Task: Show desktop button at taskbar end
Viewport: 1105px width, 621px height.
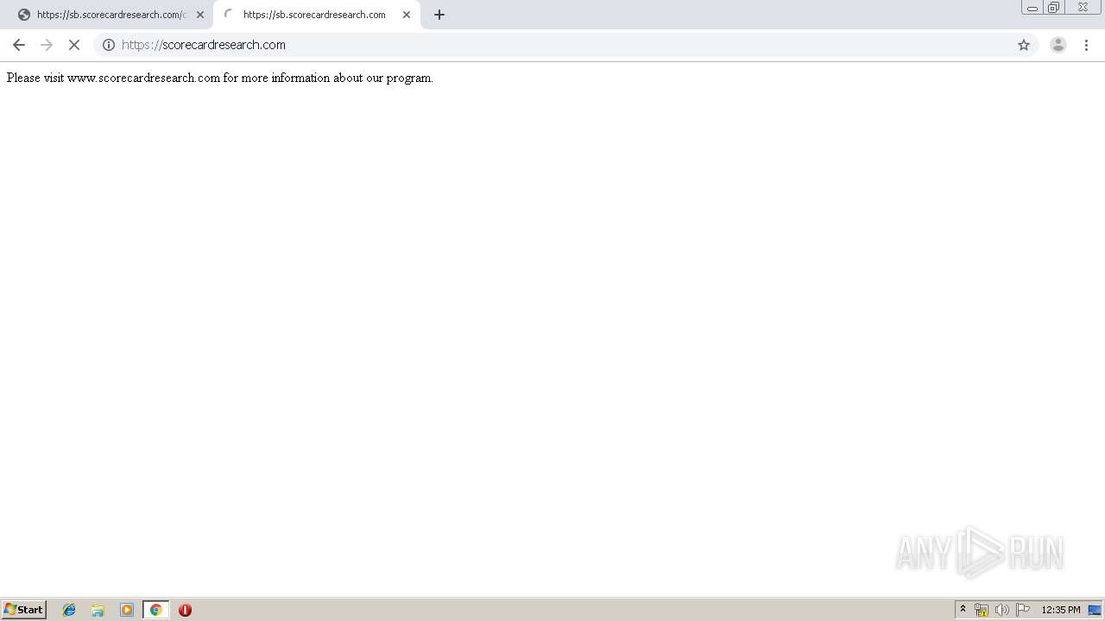Action: pos(1095,610)
